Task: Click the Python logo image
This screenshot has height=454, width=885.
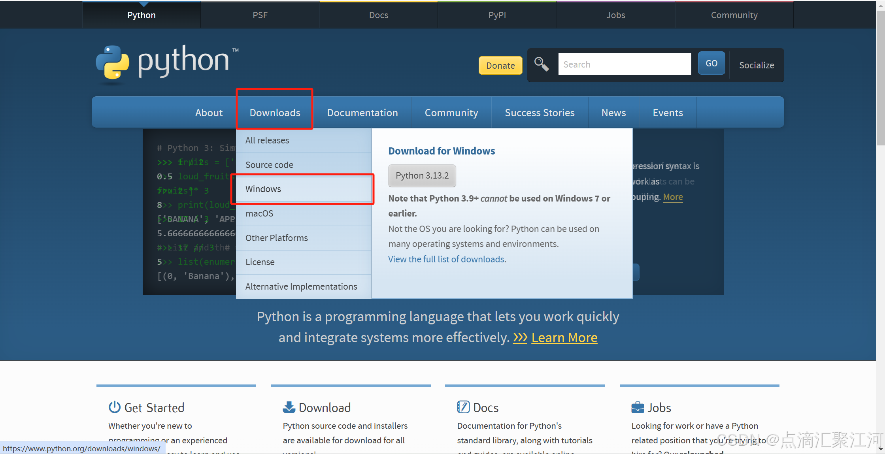Action: [x=166, y=62]
